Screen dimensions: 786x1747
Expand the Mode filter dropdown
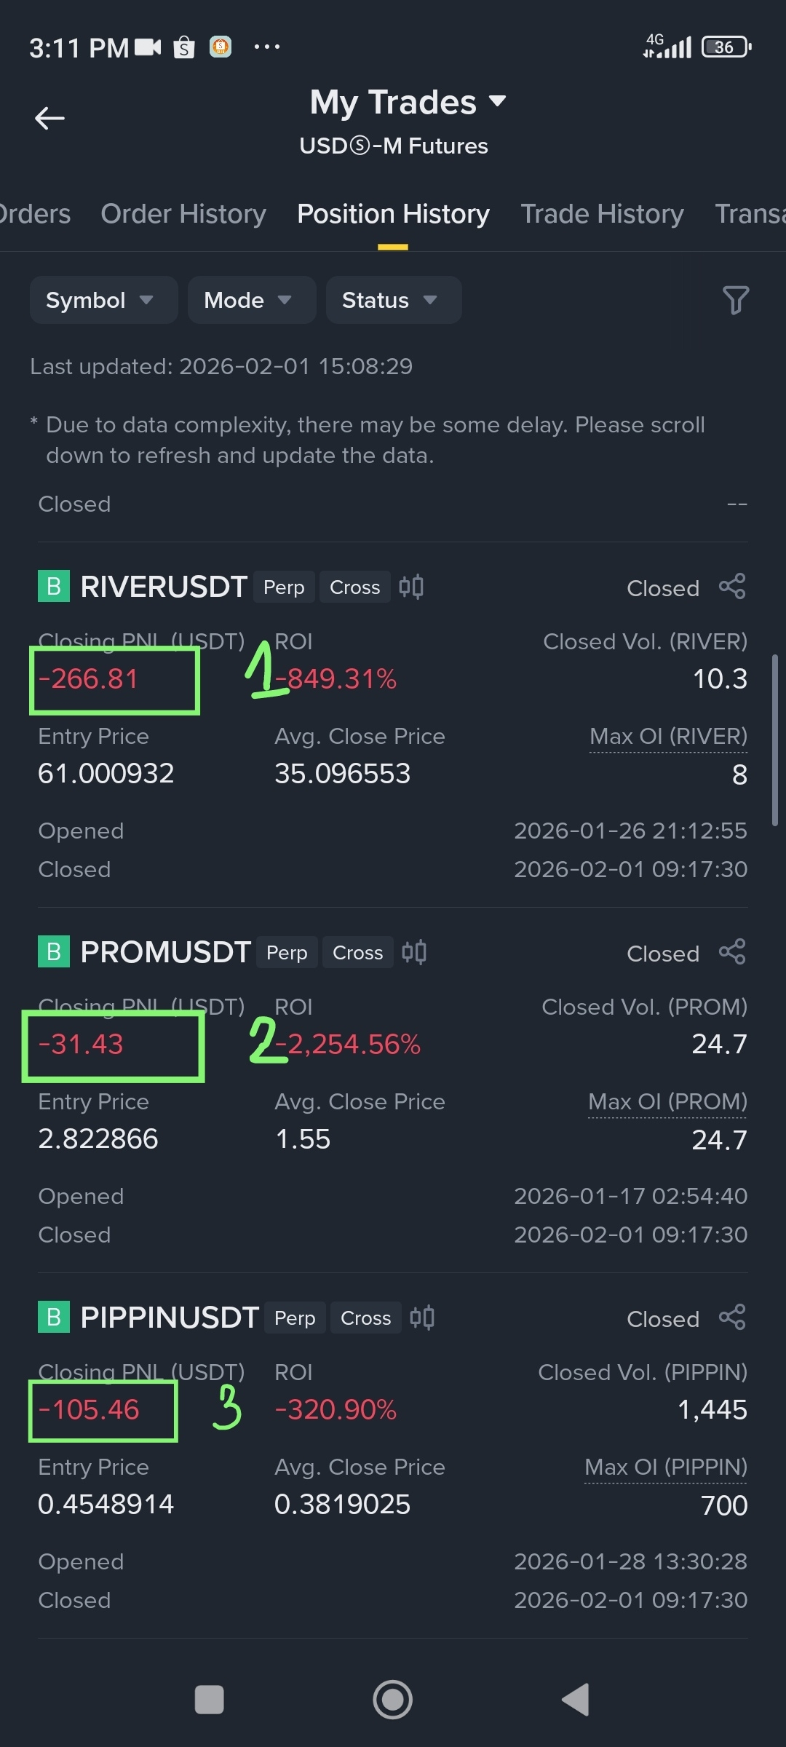(x=251, y=300)
